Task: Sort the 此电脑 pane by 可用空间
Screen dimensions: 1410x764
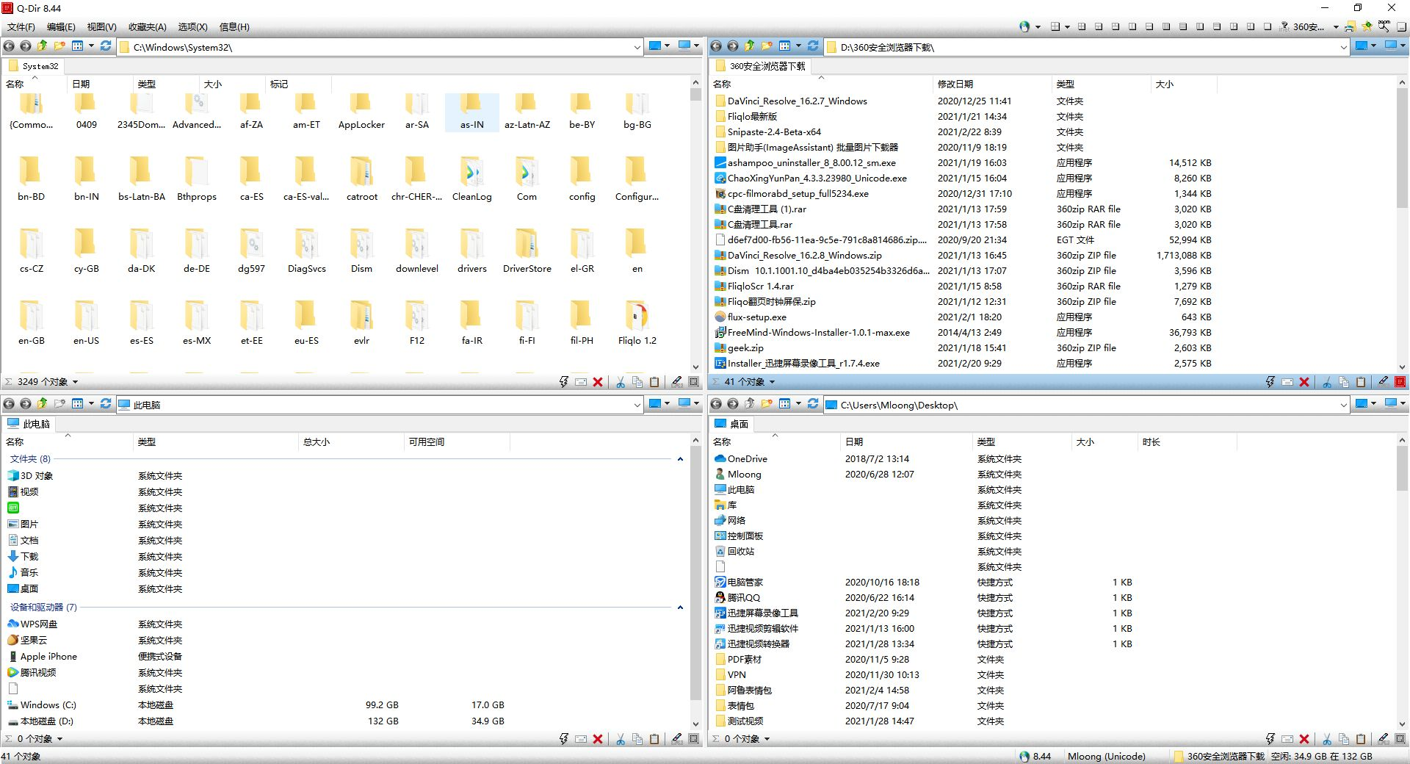Action: (456, 442)
